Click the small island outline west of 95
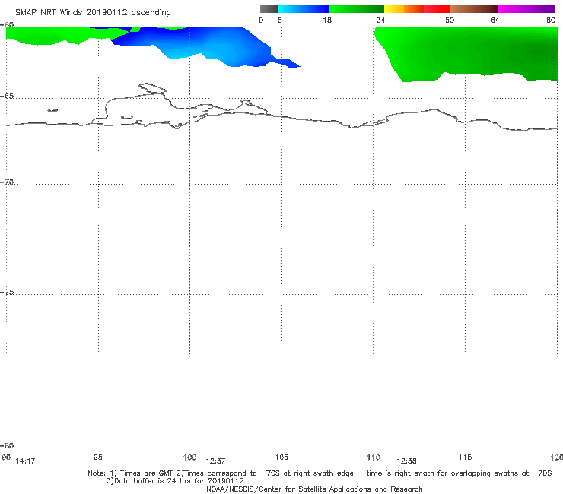Image resolution: width=563 pixels, height=494 pixels. tap(52, 110)
